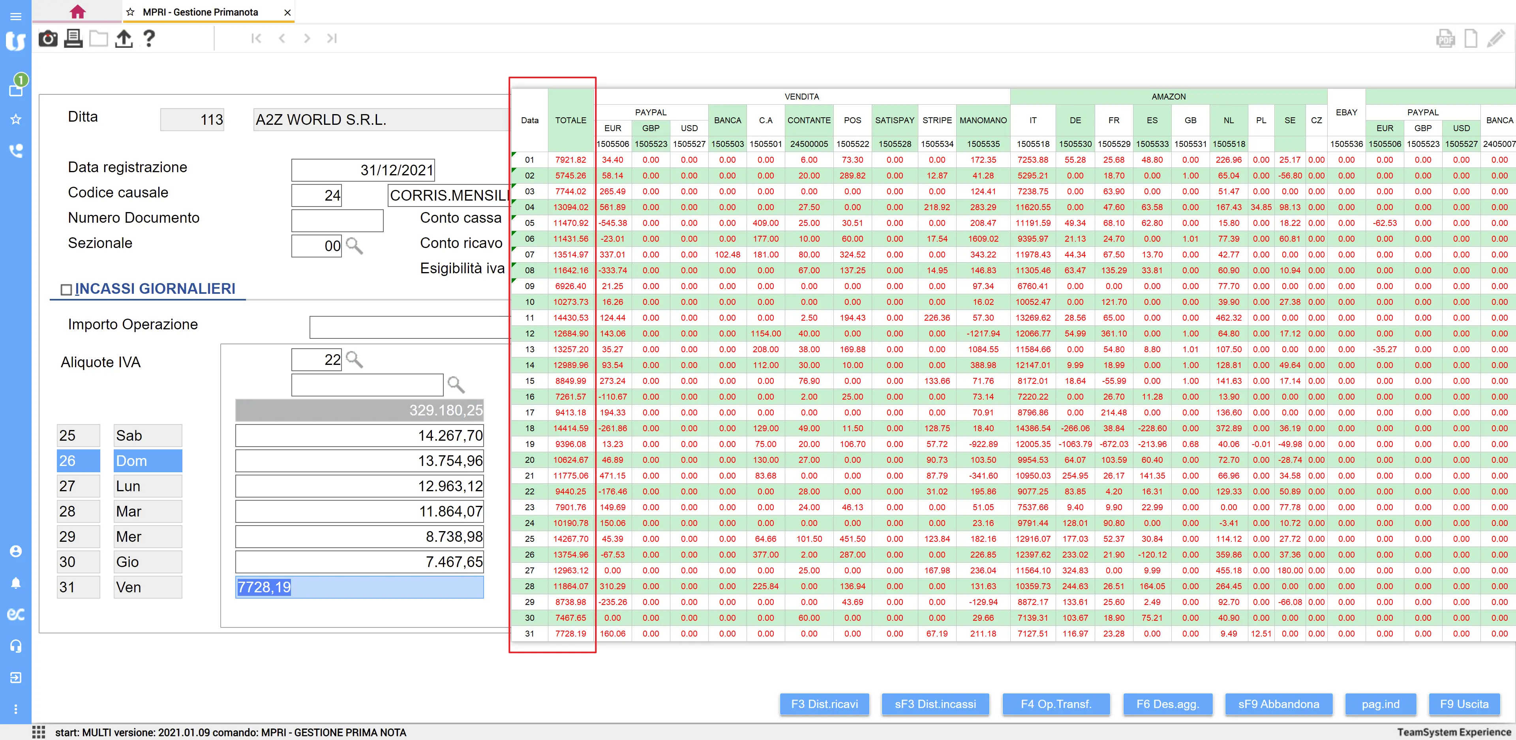Open lookup magnifier next to Sezionale field

point(354,246)
